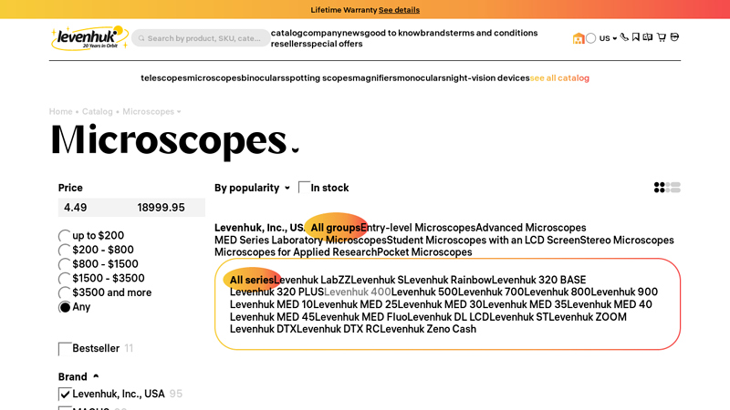Select the Any price radio button

(64, 307)
